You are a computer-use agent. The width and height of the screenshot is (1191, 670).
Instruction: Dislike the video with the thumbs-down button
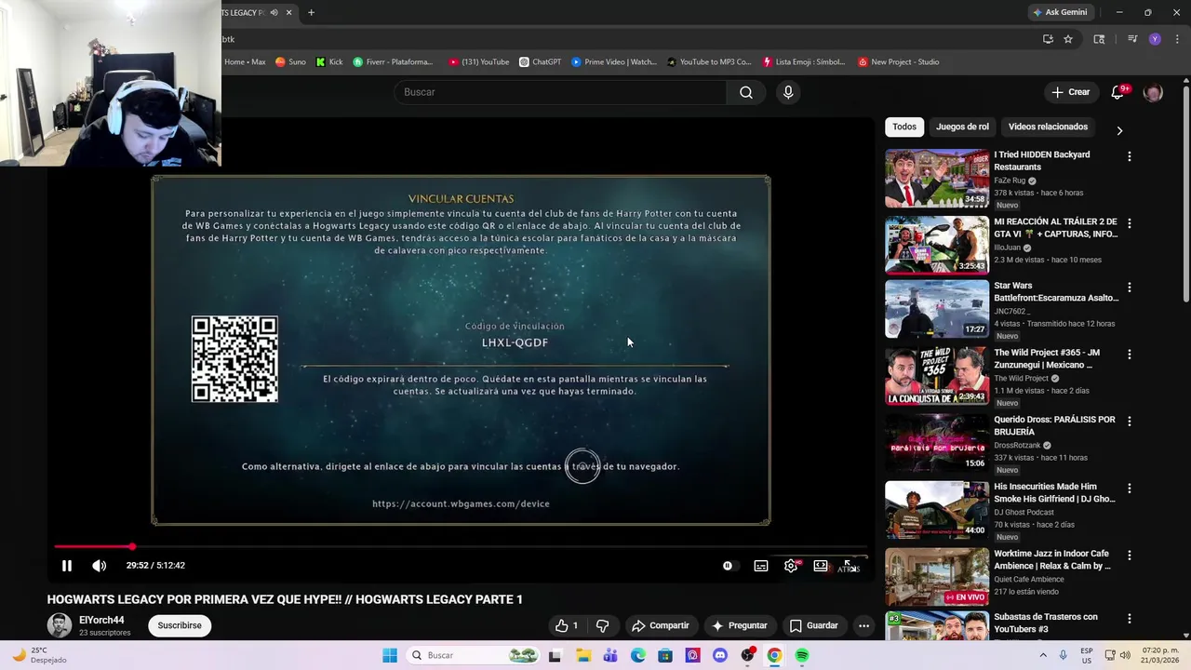coord(602,625)
